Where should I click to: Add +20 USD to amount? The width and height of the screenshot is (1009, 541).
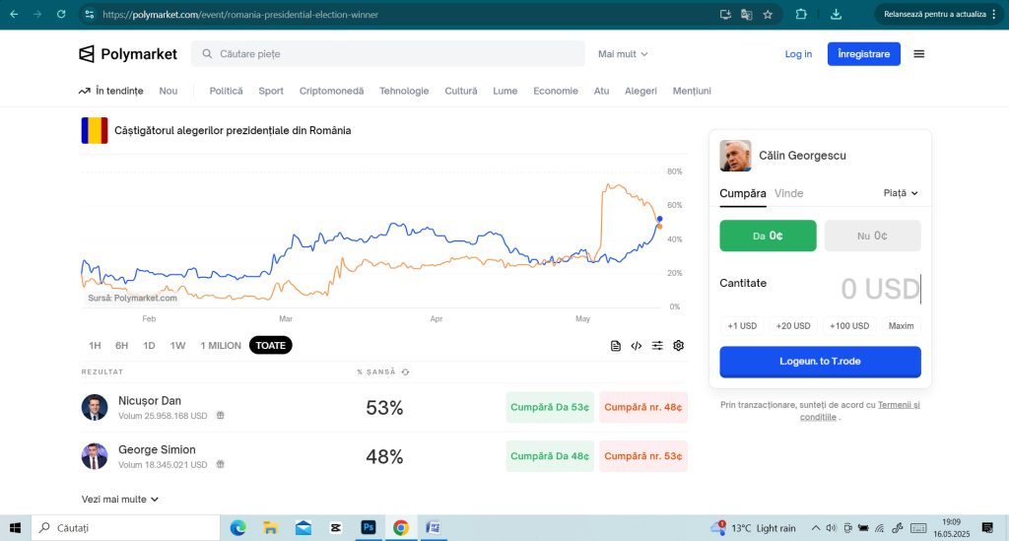coord(793,325)
